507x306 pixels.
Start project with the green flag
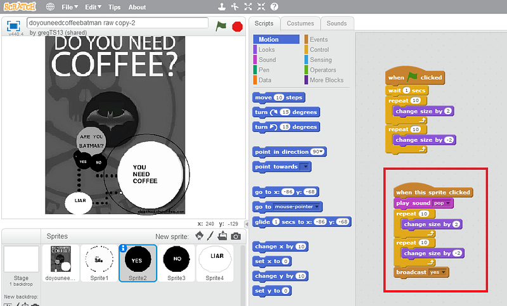coord(221,26)
